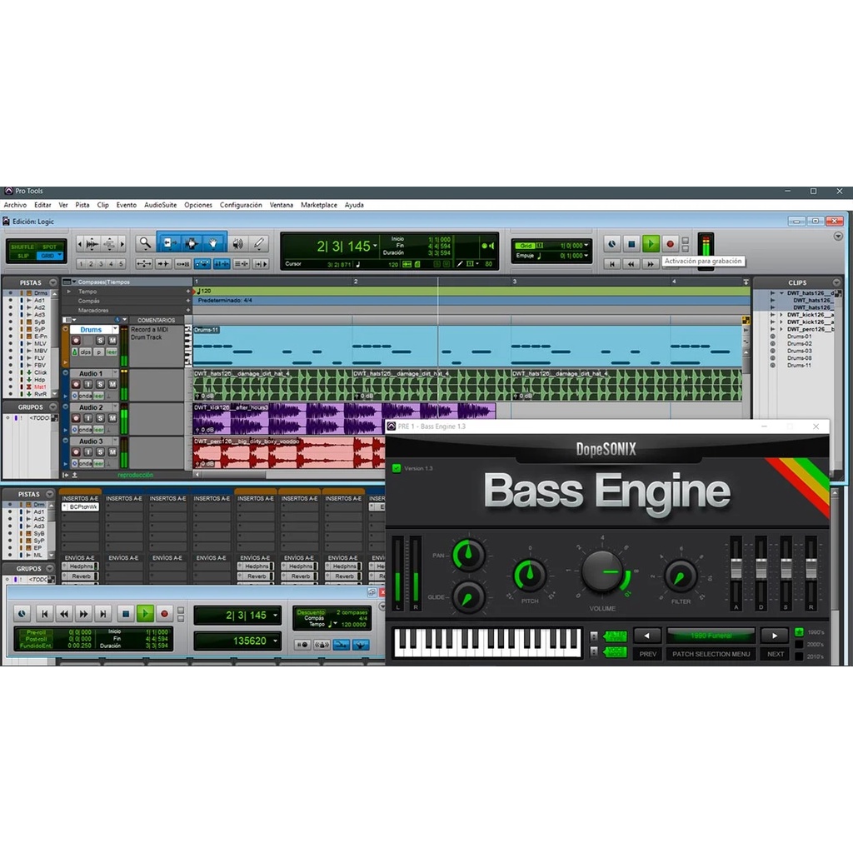The height and width of the screenshot is (853, 853).
Task: Click horizontal zoom waveform icon in zoom controls
Action: 92,244
